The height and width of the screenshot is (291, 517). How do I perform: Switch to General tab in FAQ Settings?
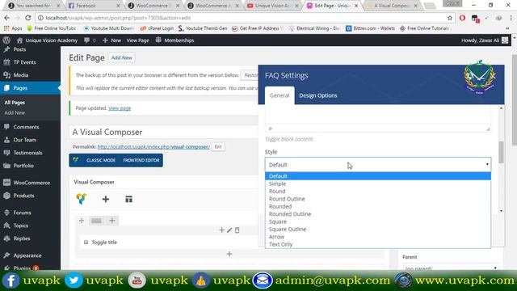(280, 95)
